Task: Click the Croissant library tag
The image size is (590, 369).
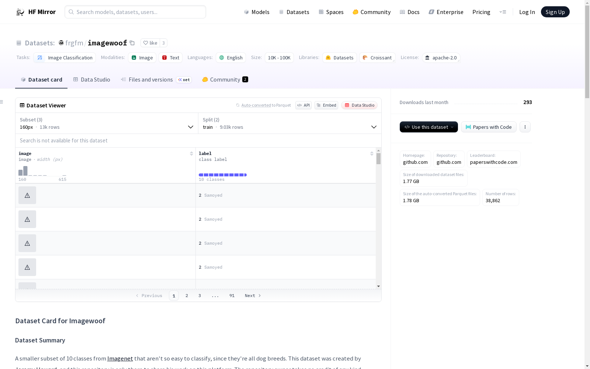Action: 377,58
